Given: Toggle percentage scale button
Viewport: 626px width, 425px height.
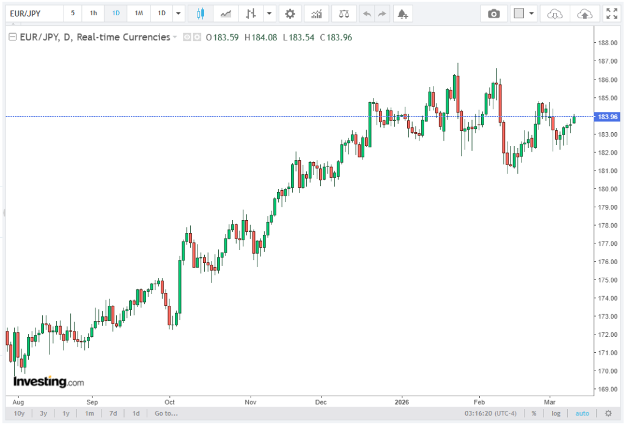Looking at the screenshot, I should 534,413.
